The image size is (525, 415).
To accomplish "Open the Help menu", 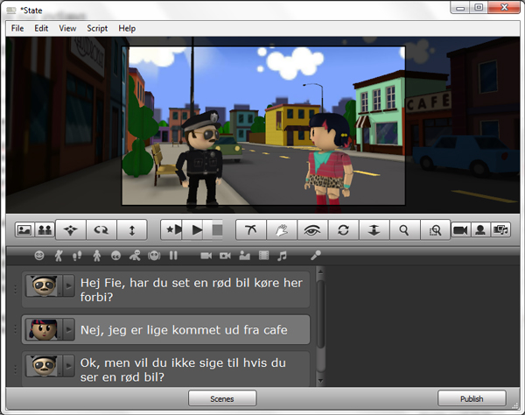I will coord(127,29).
